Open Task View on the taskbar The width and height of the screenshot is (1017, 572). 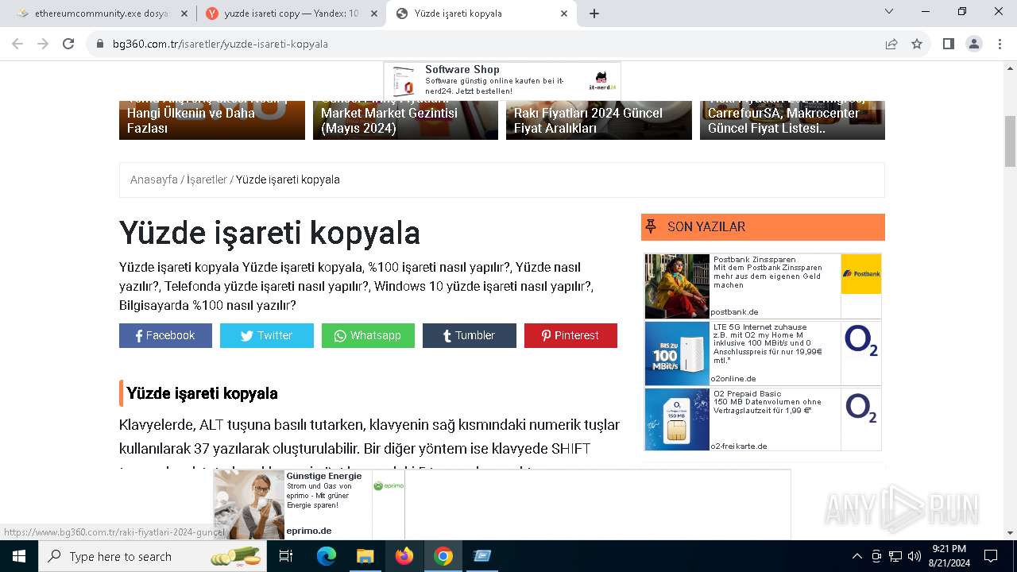287,556
